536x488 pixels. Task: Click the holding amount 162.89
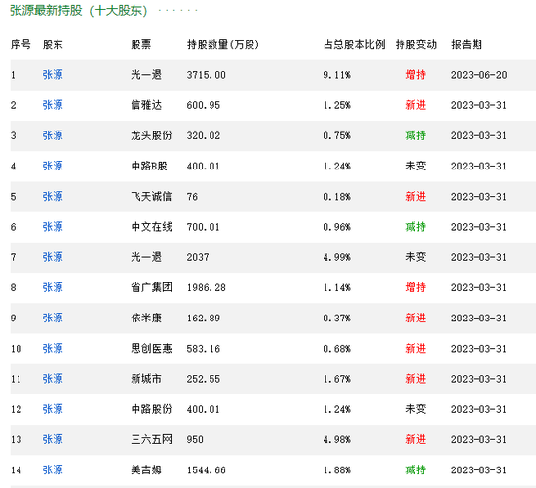tap(204, 319)
